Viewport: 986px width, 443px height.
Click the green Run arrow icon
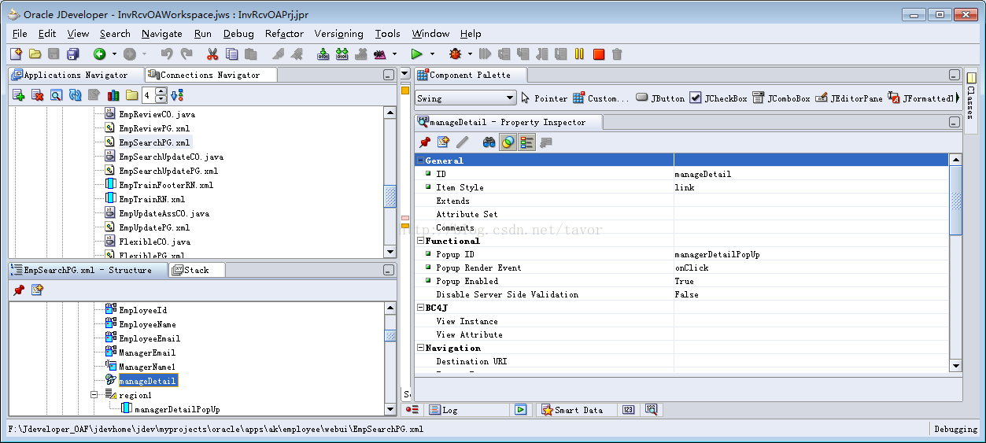click(x=417, y=54)
